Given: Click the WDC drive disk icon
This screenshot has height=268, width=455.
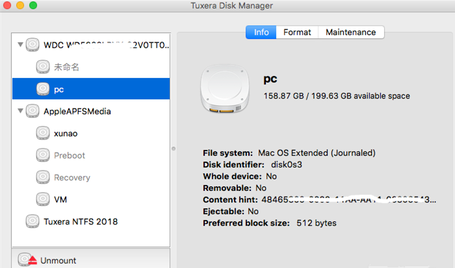Looking at the screenshot, I should point(32,45).
